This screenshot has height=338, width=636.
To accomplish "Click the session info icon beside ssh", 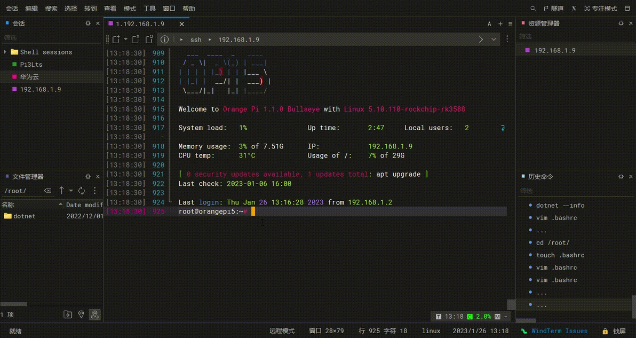I will tap(164, 40).
